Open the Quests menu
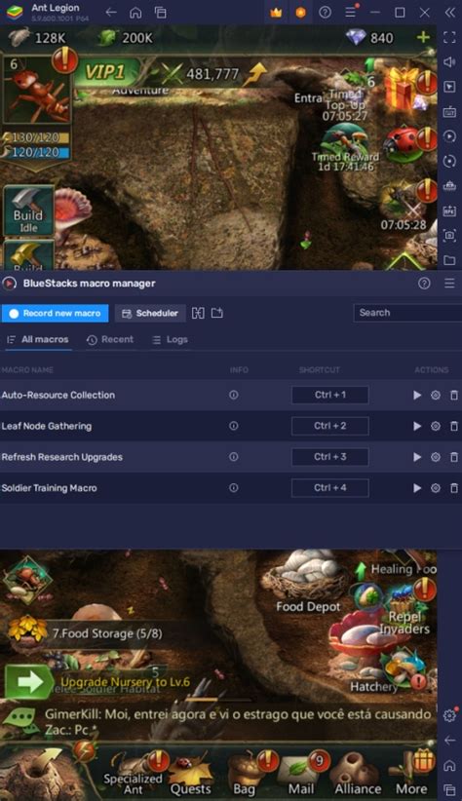 (x=191, y=774)
